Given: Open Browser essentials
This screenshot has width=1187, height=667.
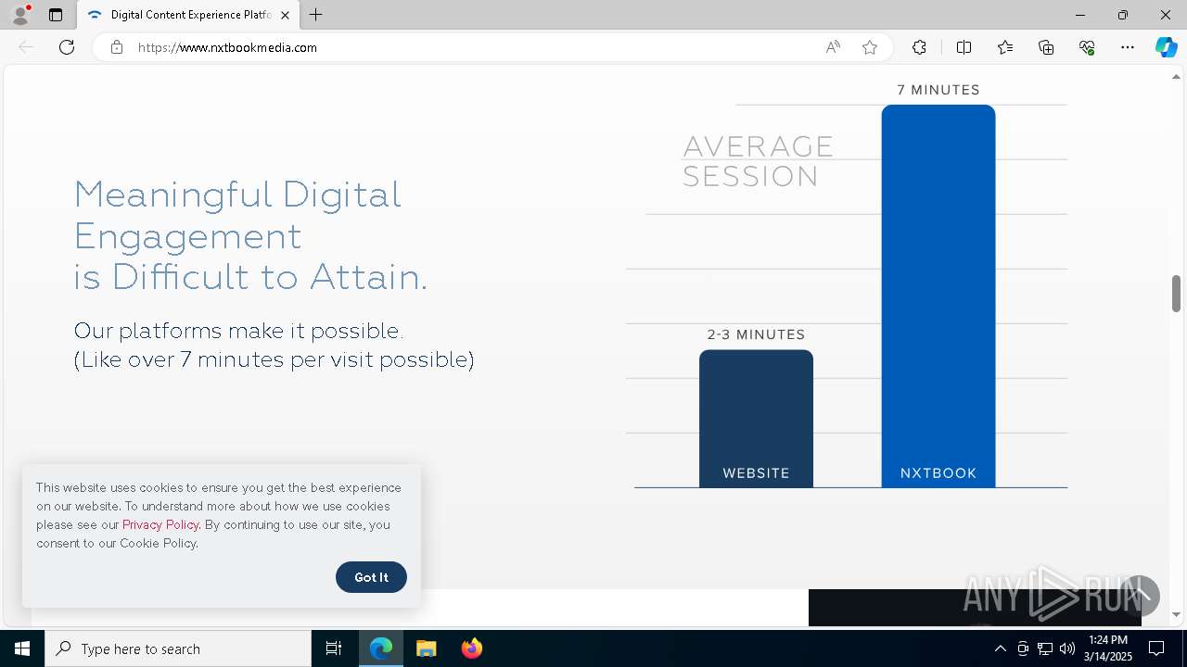Looking at the screenshot, I should 1087,47.
